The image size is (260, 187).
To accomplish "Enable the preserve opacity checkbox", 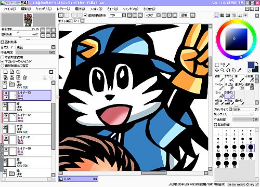I will pos(3,57).
